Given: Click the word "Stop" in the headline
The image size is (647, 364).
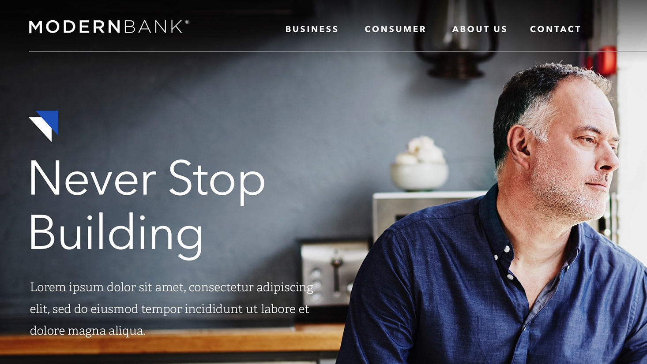Looking at the screenshot, I should click(217, 181).
